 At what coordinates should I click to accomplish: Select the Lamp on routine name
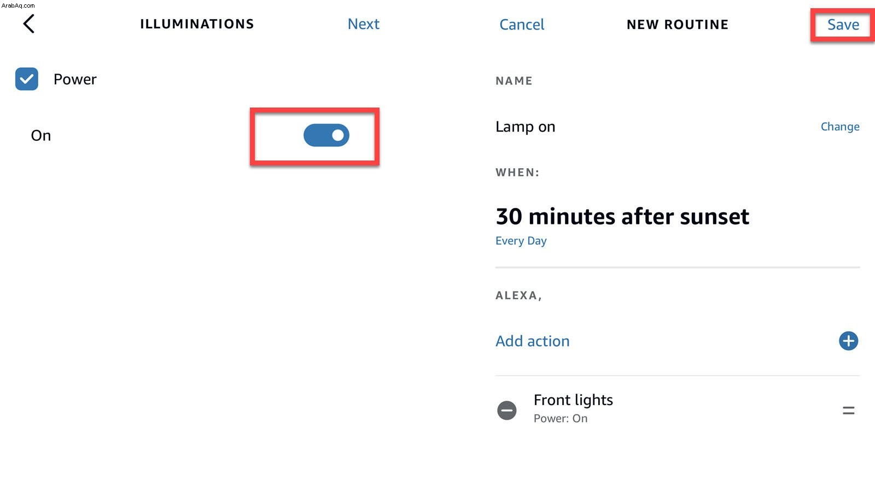(x=525, y=127)
